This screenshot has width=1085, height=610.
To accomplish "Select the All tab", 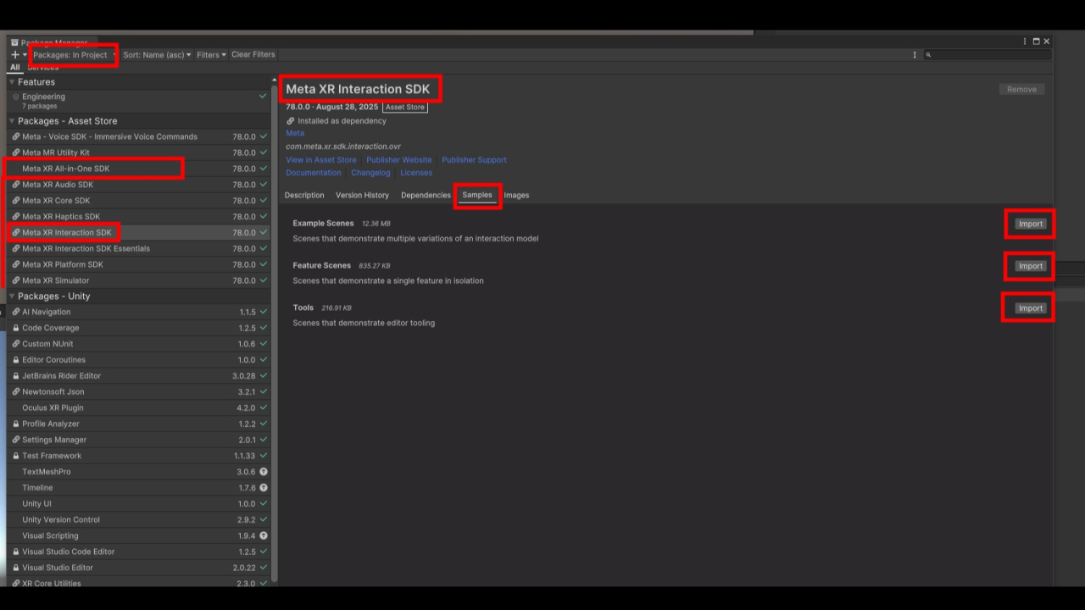I will click(14, 67).
